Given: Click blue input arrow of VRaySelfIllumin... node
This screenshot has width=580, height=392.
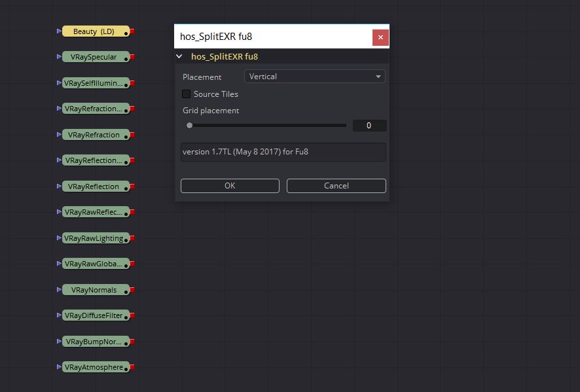Looking at the screenshot, I should click(59, 83).
